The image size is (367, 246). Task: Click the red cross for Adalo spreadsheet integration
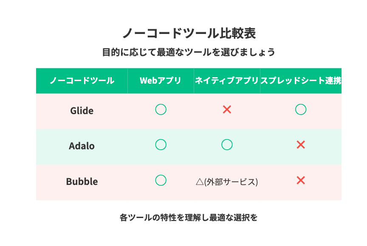301,145
